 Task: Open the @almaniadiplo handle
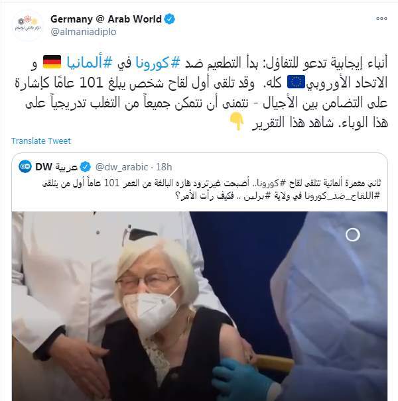click(84, 32)
